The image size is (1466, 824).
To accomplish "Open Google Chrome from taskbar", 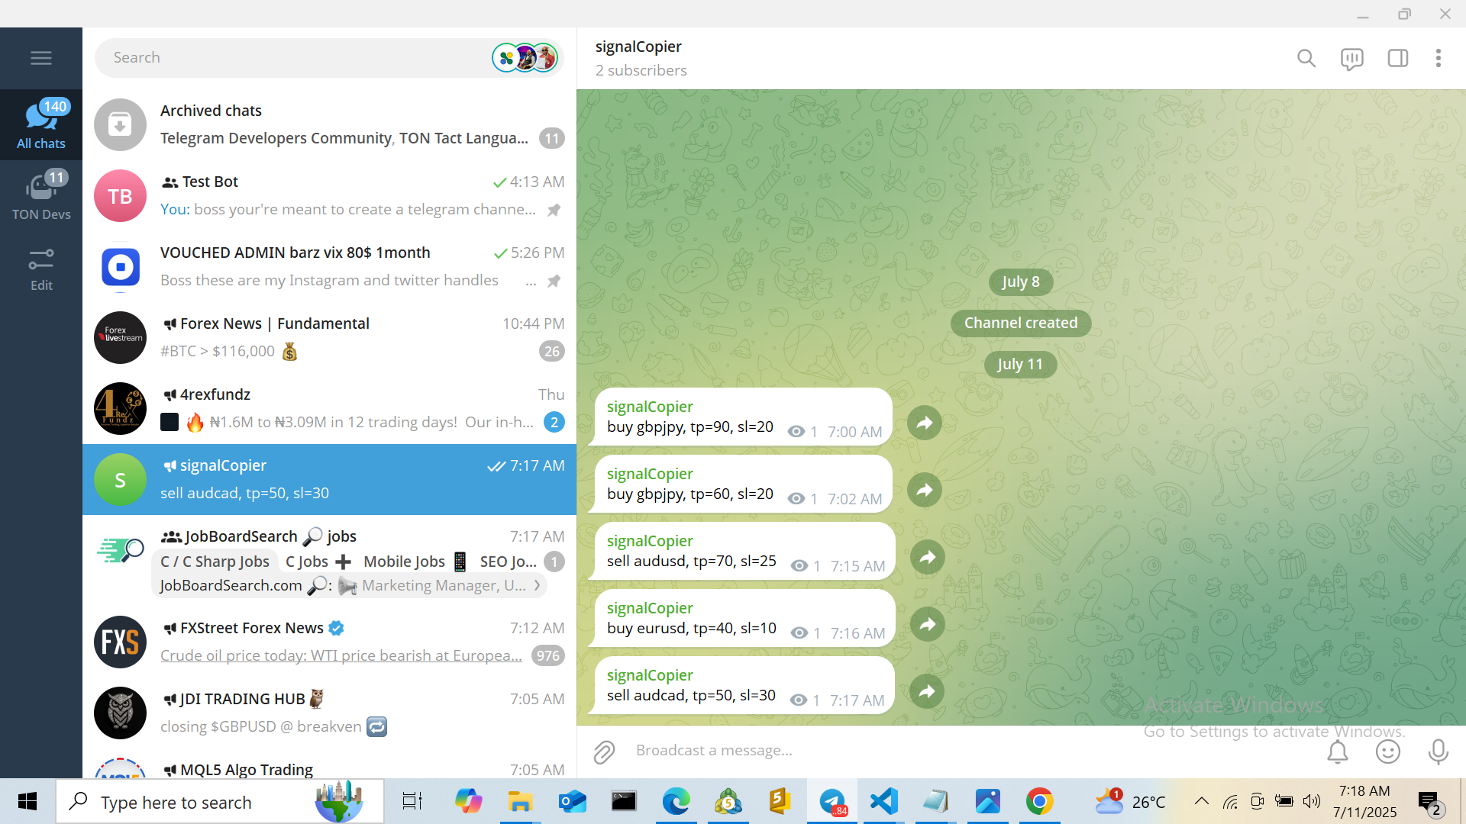I will tap(1039, 802).
